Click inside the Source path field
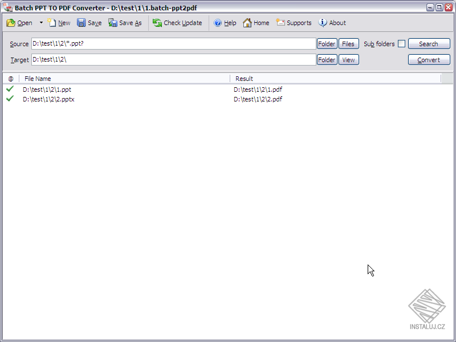The width and height of the screenshot is (456, 342). click(x=171, y=43)
